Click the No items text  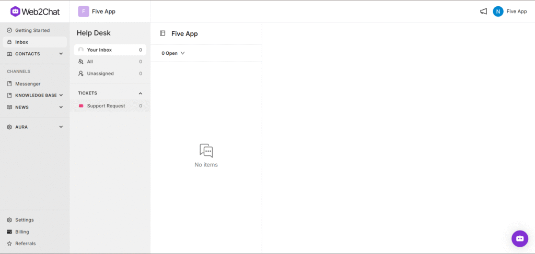coord(206,165)
